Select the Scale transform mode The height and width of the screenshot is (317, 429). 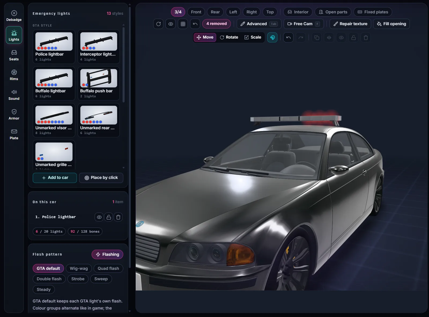253,37
